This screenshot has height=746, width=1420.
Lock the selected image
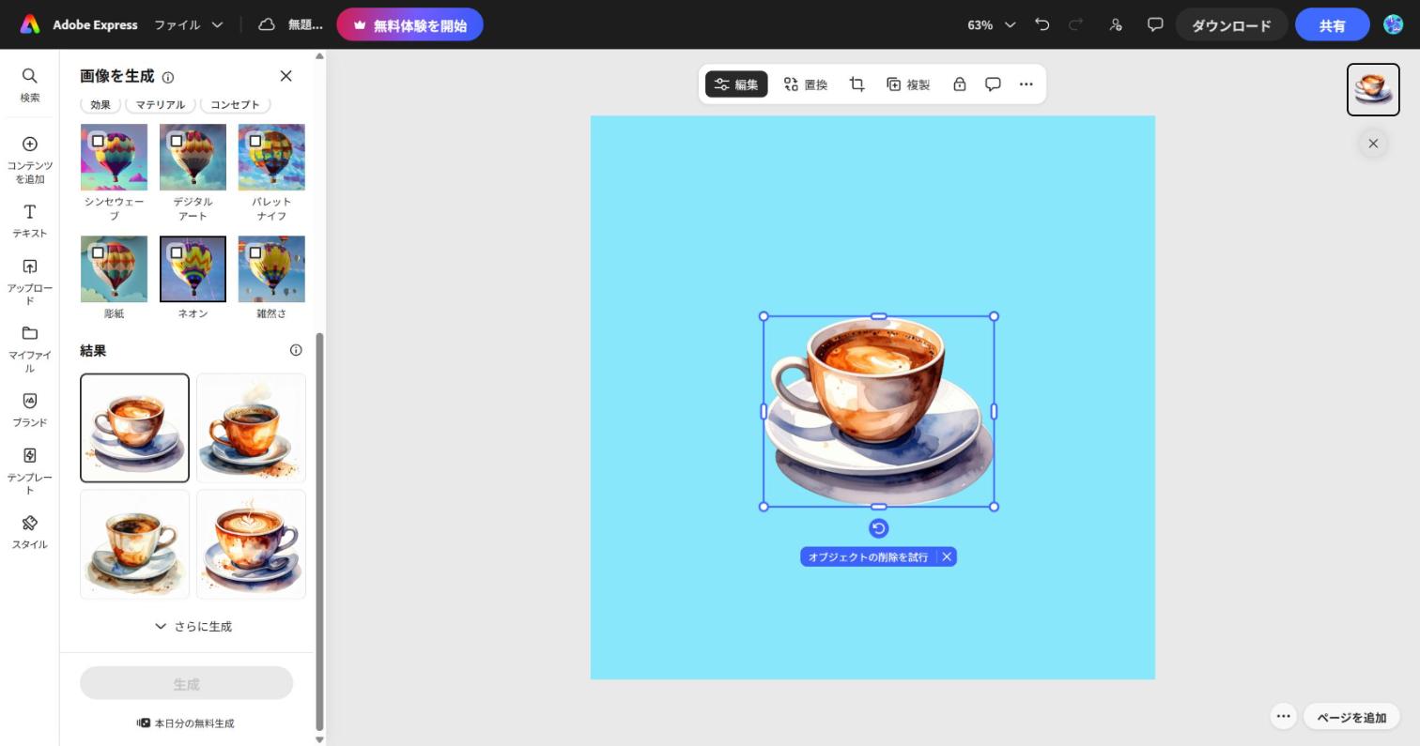pos(959,84)
